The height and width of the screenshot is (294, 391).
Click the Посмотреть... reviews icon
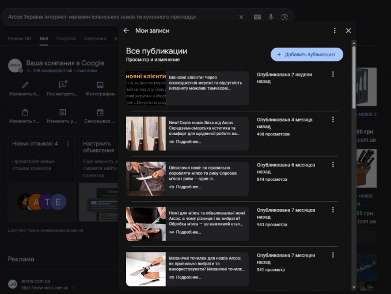click(x=63, y=85)
